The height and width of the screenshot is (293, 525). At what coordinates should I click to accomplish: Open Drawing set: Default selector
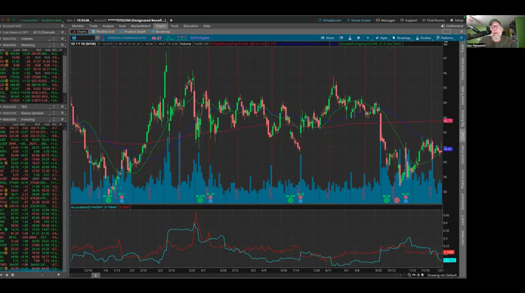442,275
